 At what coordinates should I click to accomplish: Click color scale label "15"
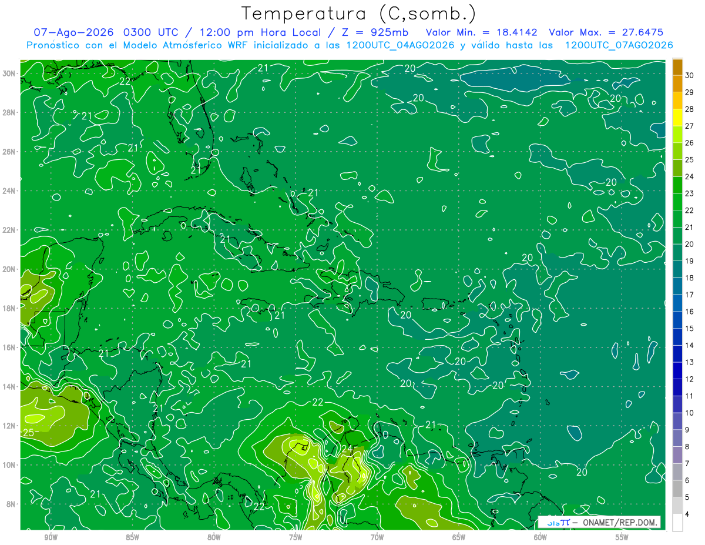pos(689,329)
